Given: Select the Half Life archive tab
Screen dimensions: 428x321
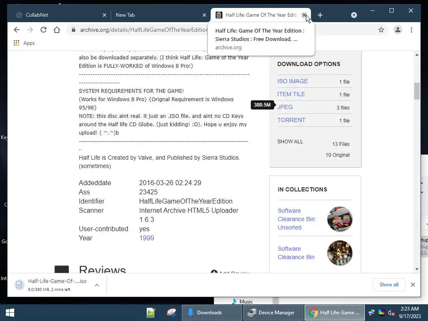Looking at the screenshot, I should (x=261, y=15).
